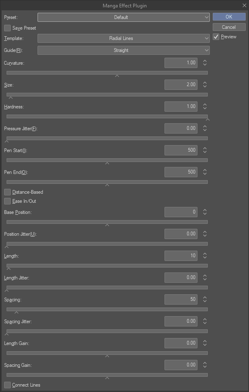Click the Curvature spinner arrows

tap(205, 63)
